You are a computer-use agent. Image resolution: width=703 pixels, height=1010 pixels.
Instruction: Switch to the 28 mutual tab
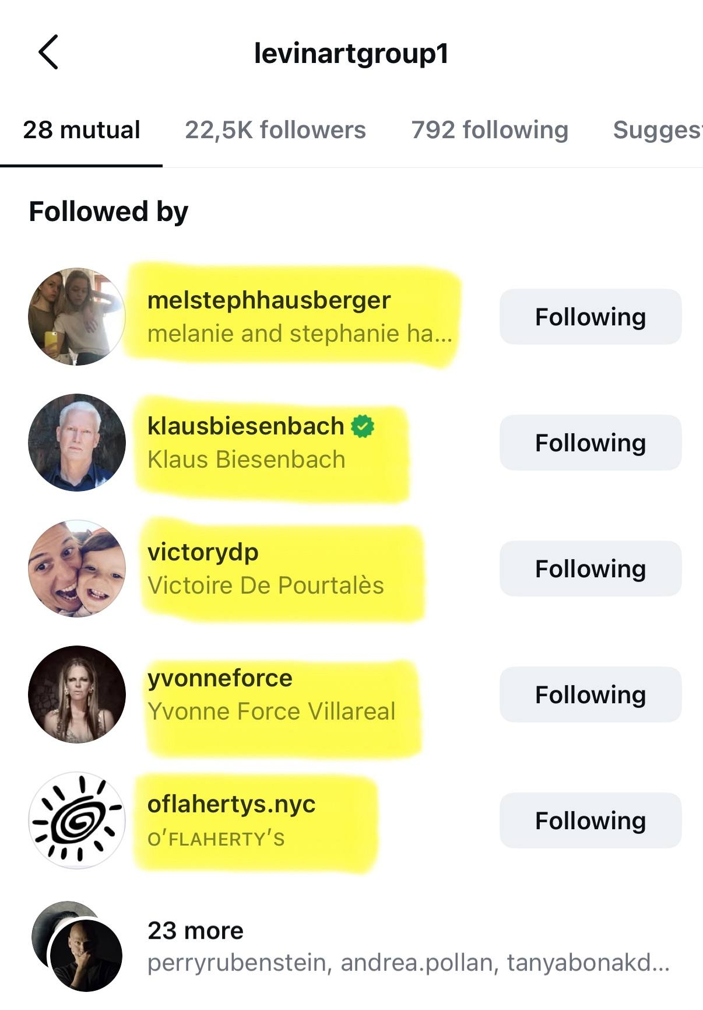pos(82,130)
